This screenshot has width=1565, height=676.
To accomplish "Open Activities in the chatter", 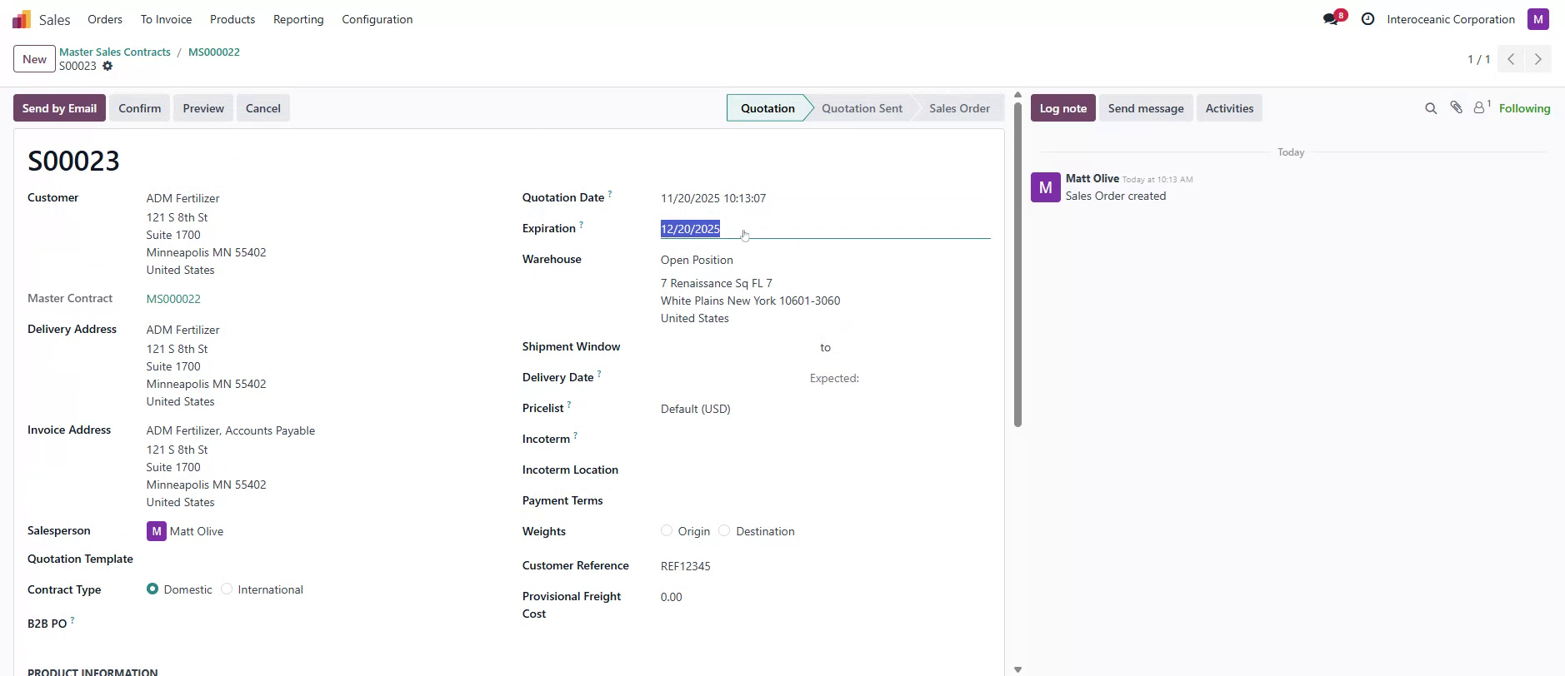I will click(x=1229, y=108).
